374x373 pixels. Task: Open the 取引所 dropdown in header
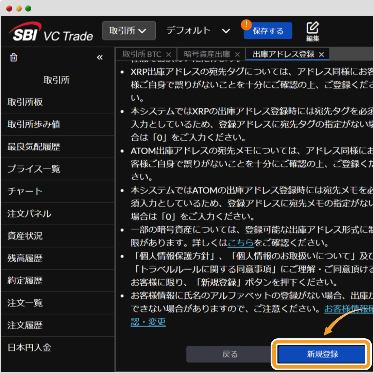coord(129,31)
